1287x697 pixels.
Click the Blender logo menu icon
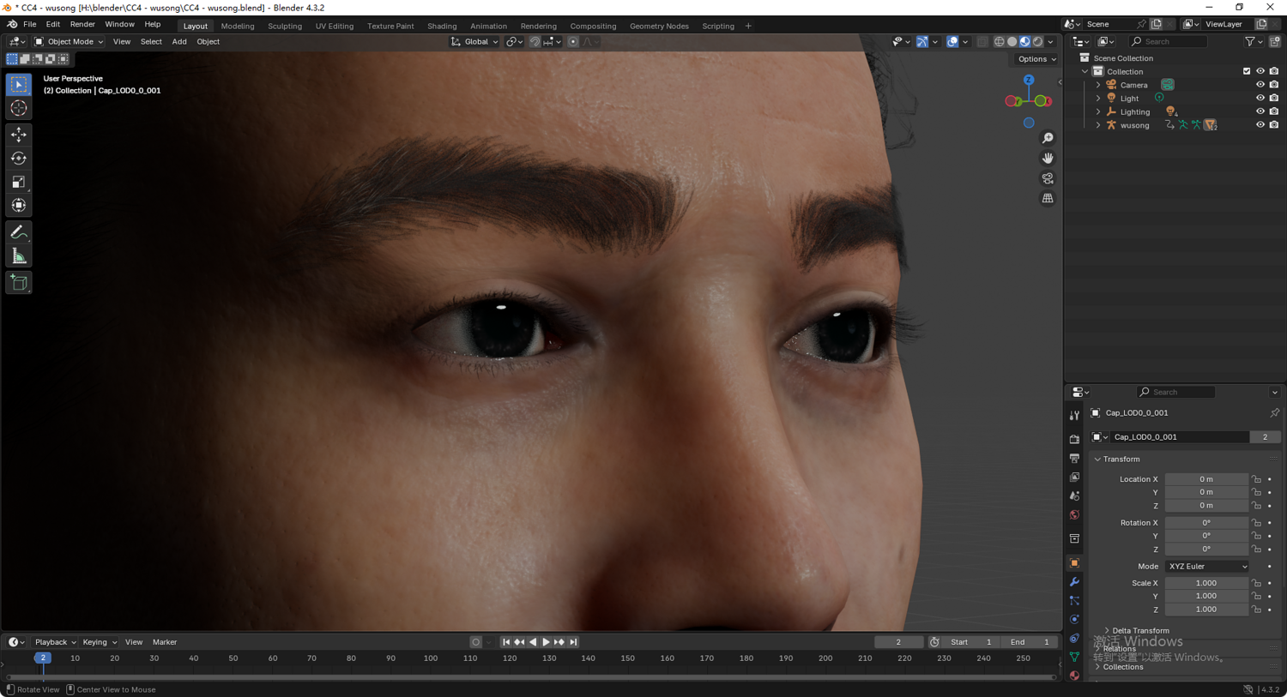12,24
